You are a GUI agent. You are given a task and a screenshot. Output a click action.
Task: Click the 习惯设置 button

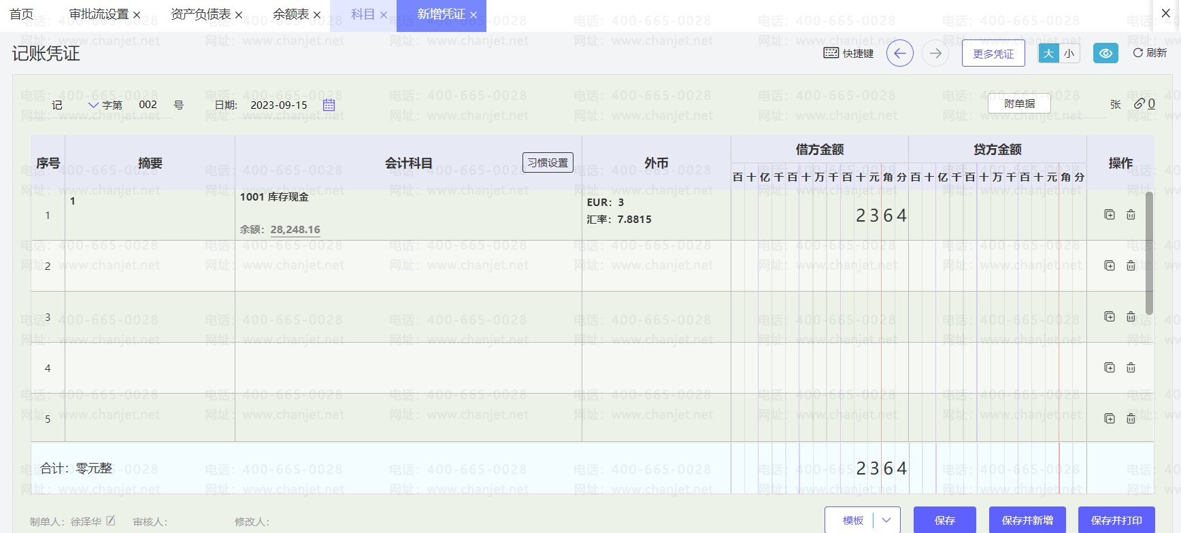click(548, 162)
